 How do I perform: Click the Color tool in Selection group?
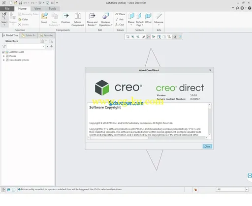(x=23, y=19)
